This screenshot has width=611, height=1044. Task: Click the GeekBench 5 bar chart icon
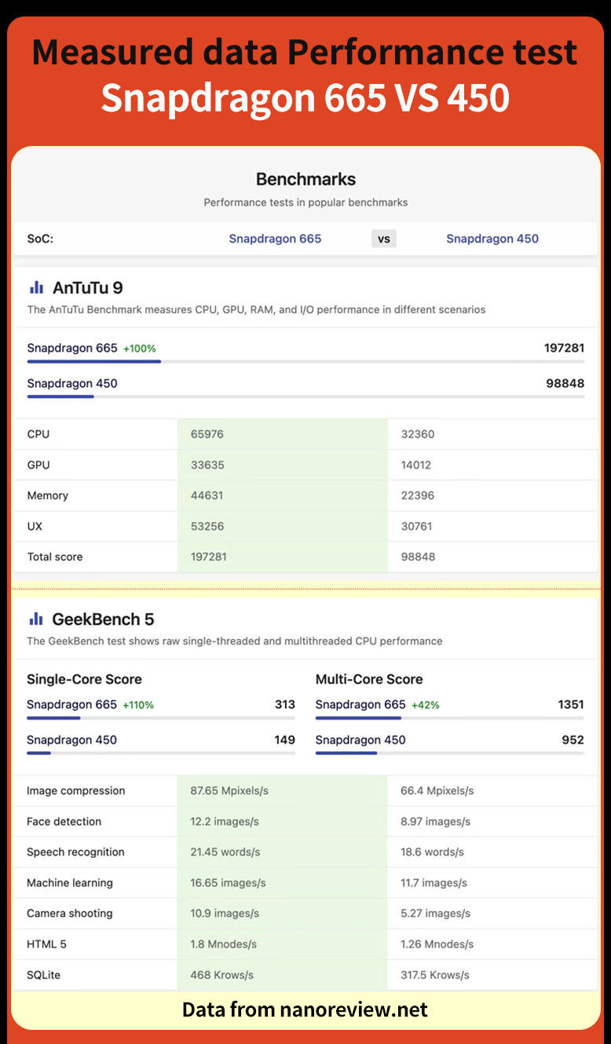pos(36,619)
